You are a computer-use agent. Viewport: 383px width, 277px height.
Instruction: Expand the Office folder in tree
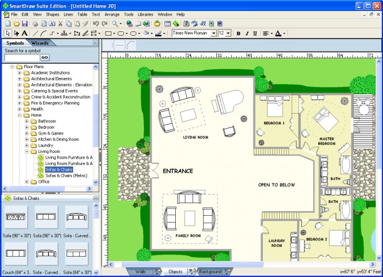(x=27, y=182)
